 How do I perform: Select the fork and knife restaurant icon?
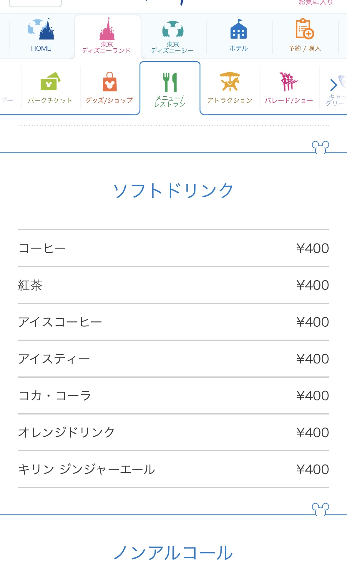[x=170, y=82]
